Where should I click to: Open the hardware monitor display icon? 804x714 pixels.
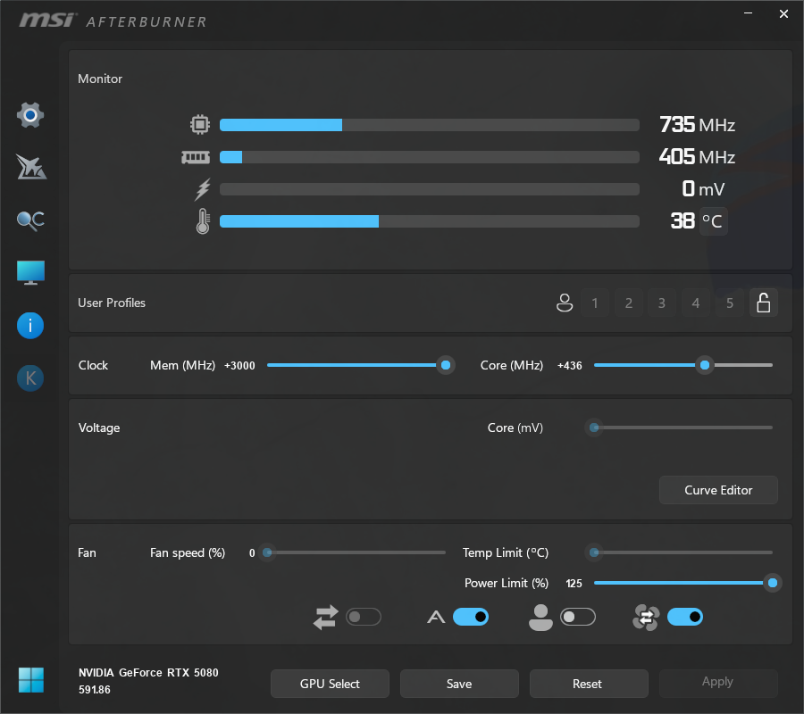click(30, 272)
